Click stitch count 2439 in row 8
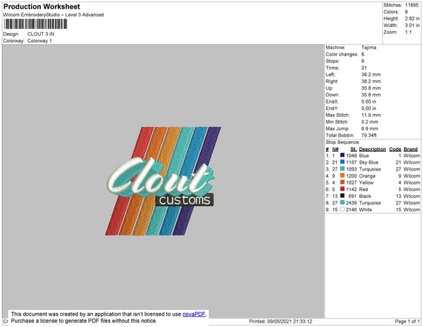Screen dimensions: 423x327 (351, 203)
